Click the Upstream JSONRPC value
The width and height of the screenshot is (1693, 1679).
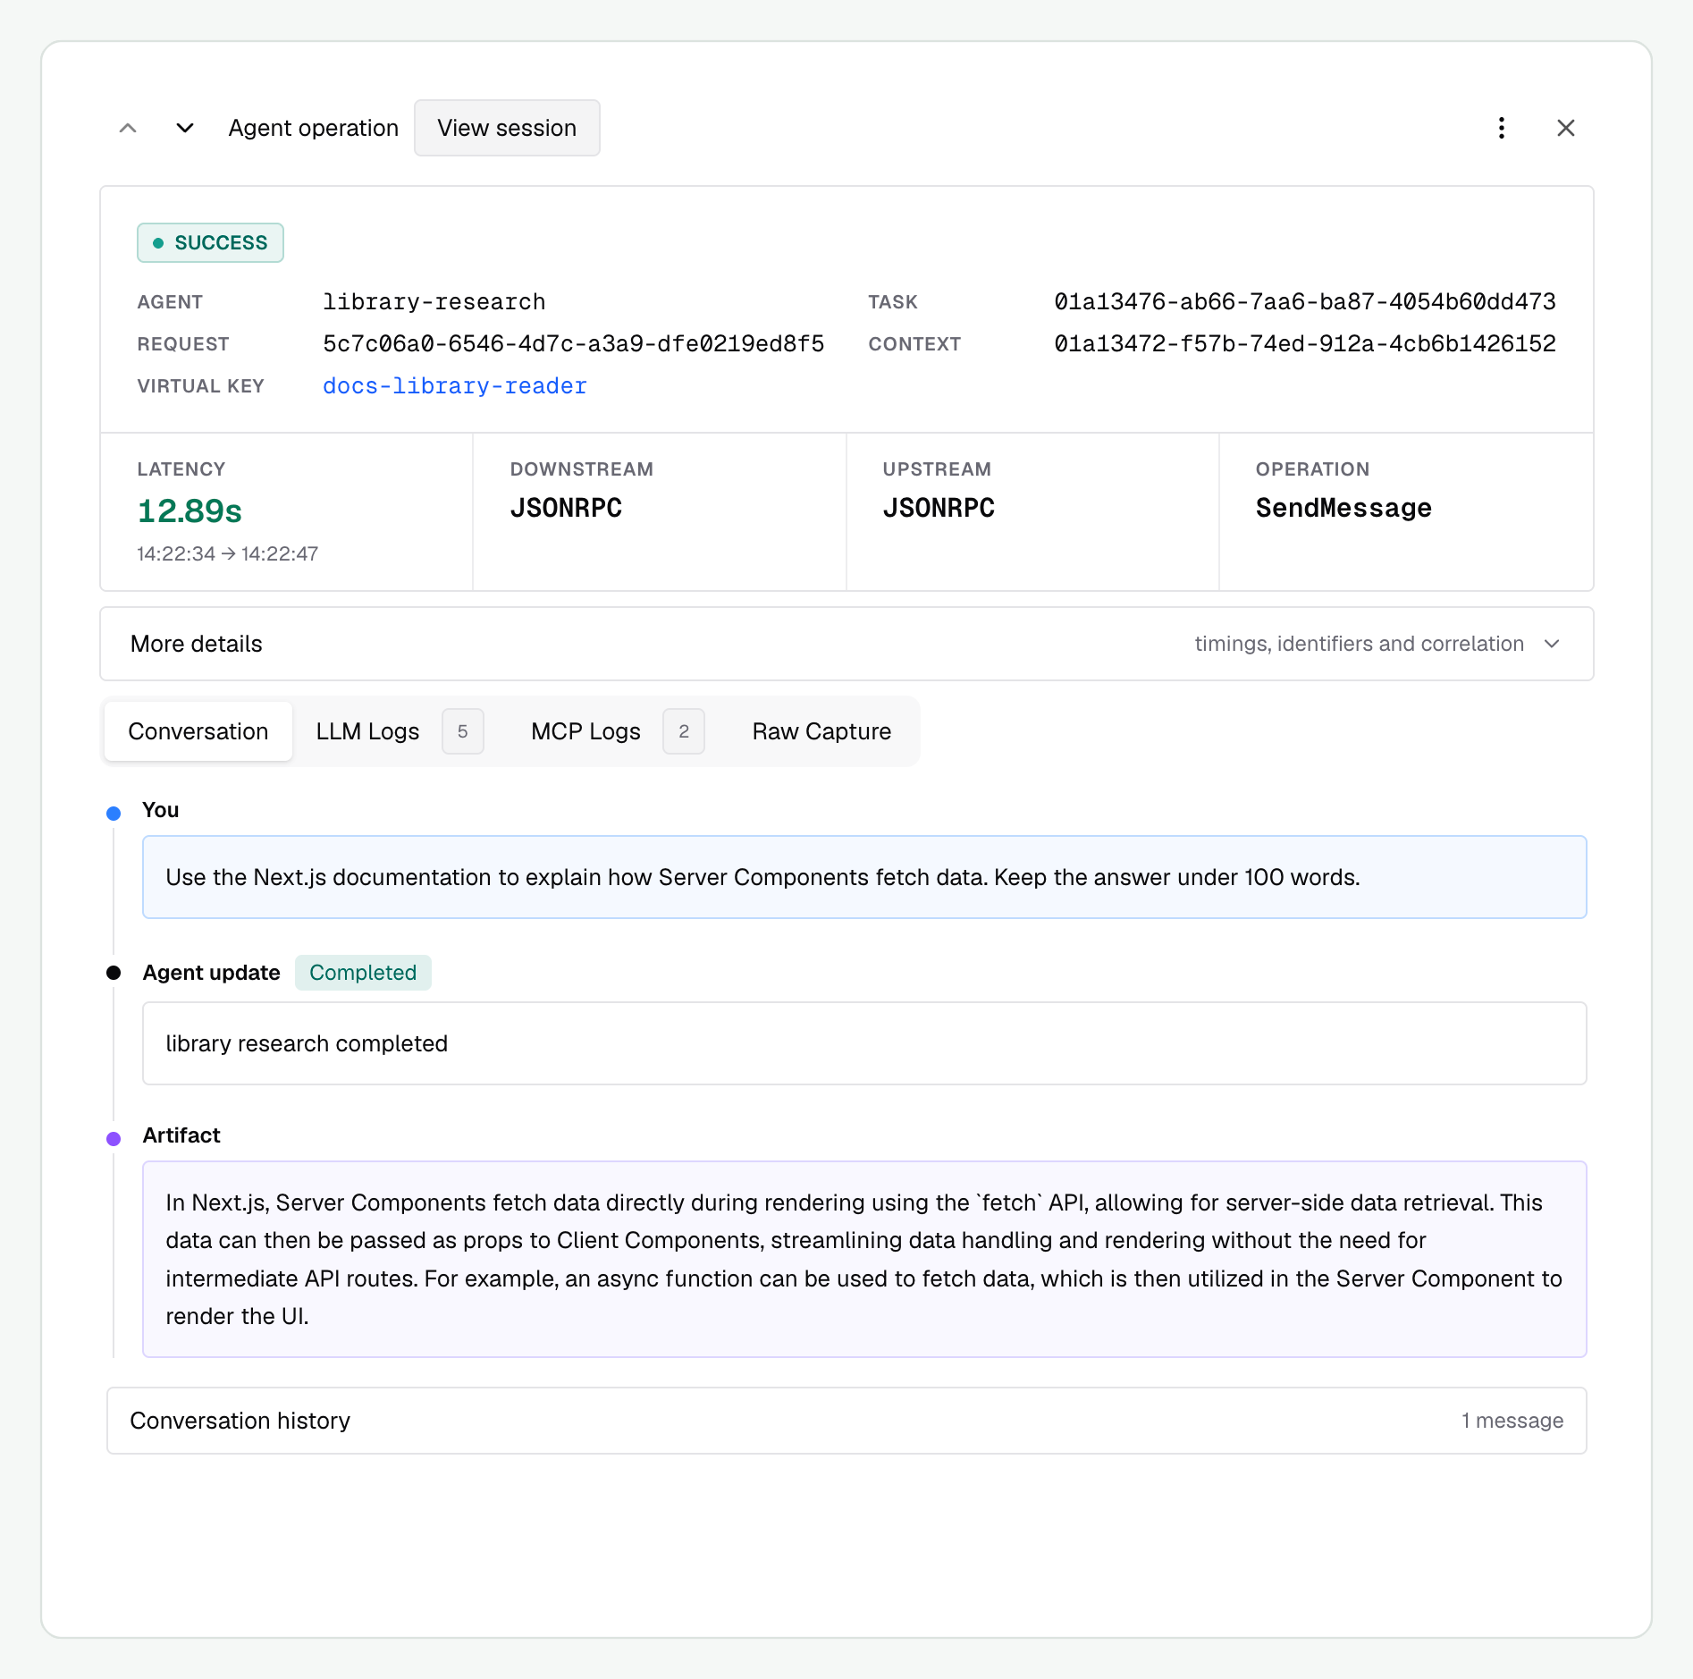coord(939,508)
